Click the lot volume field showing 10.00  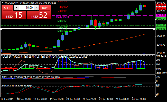point(26,8)
